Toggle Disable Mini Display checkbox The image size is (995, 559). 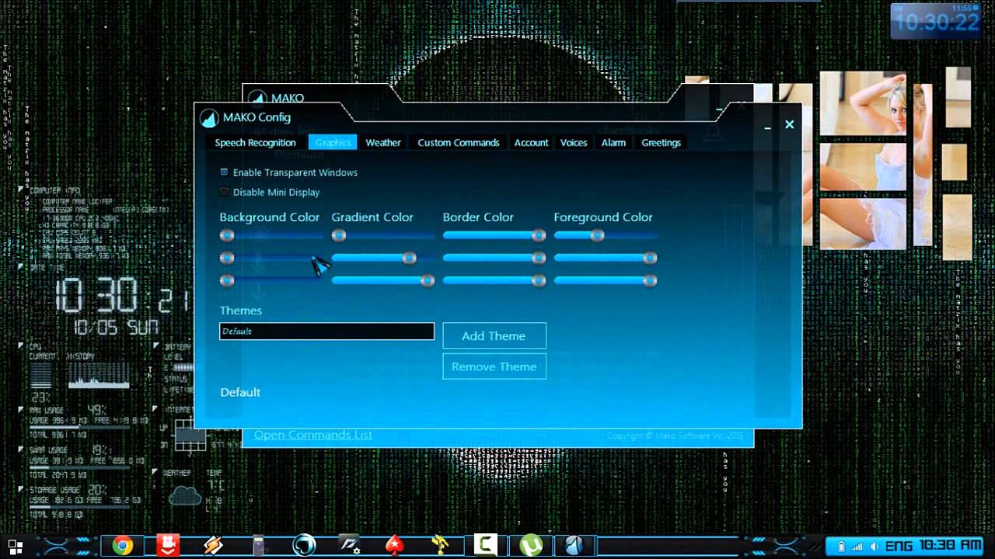pos(224,192)
